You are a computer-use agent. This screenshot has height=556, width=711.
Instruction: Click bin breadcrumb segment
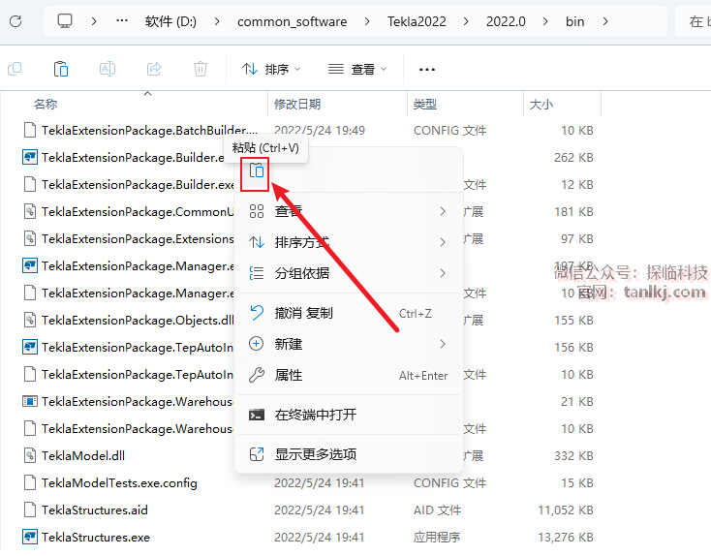click(x=575, y=21)
